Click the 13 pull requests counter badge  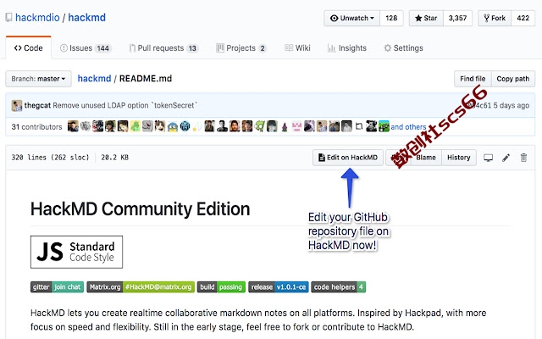[x=192, y=48]
